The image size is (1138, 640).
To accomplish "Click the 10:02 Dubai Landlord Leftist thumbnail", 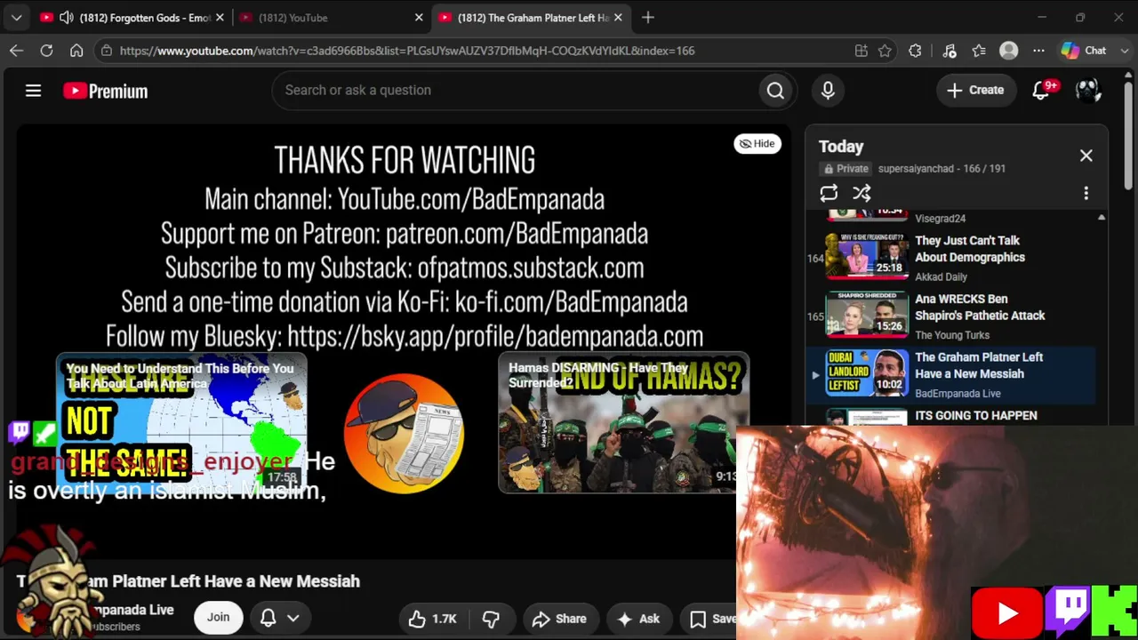I will click(867, 373).
